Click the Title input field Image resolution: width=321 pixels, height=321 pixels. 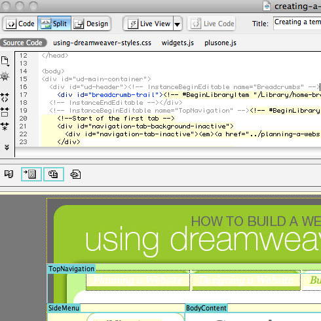(297, 23)
